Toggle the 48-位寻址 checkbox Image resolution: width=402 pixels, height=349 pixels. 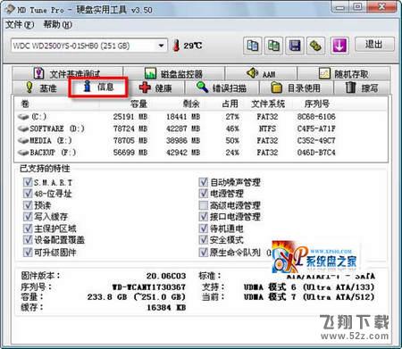(x=28, y=194)
